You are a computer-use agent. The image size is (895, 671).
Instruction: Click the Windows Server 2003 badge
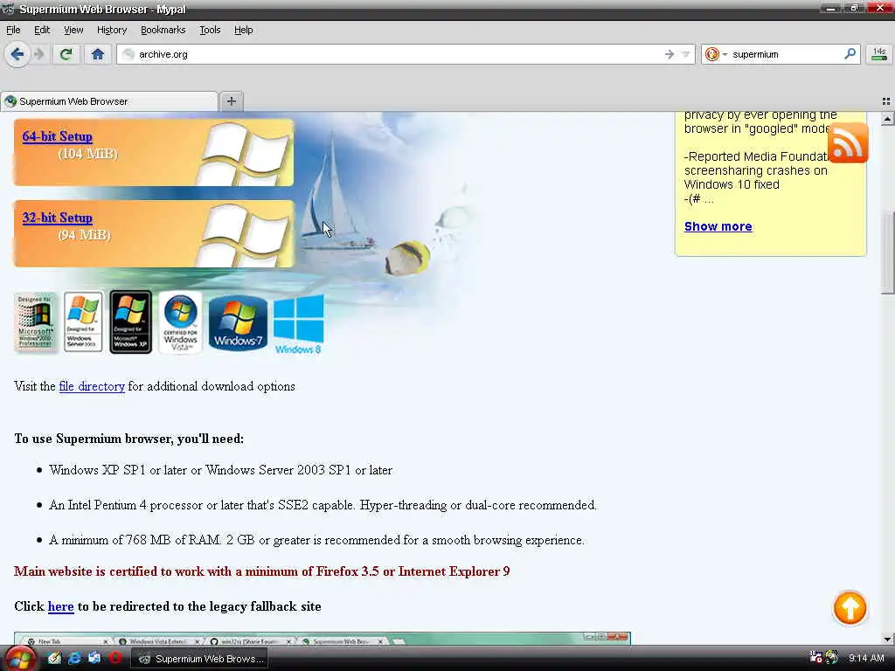click(83, 322)
